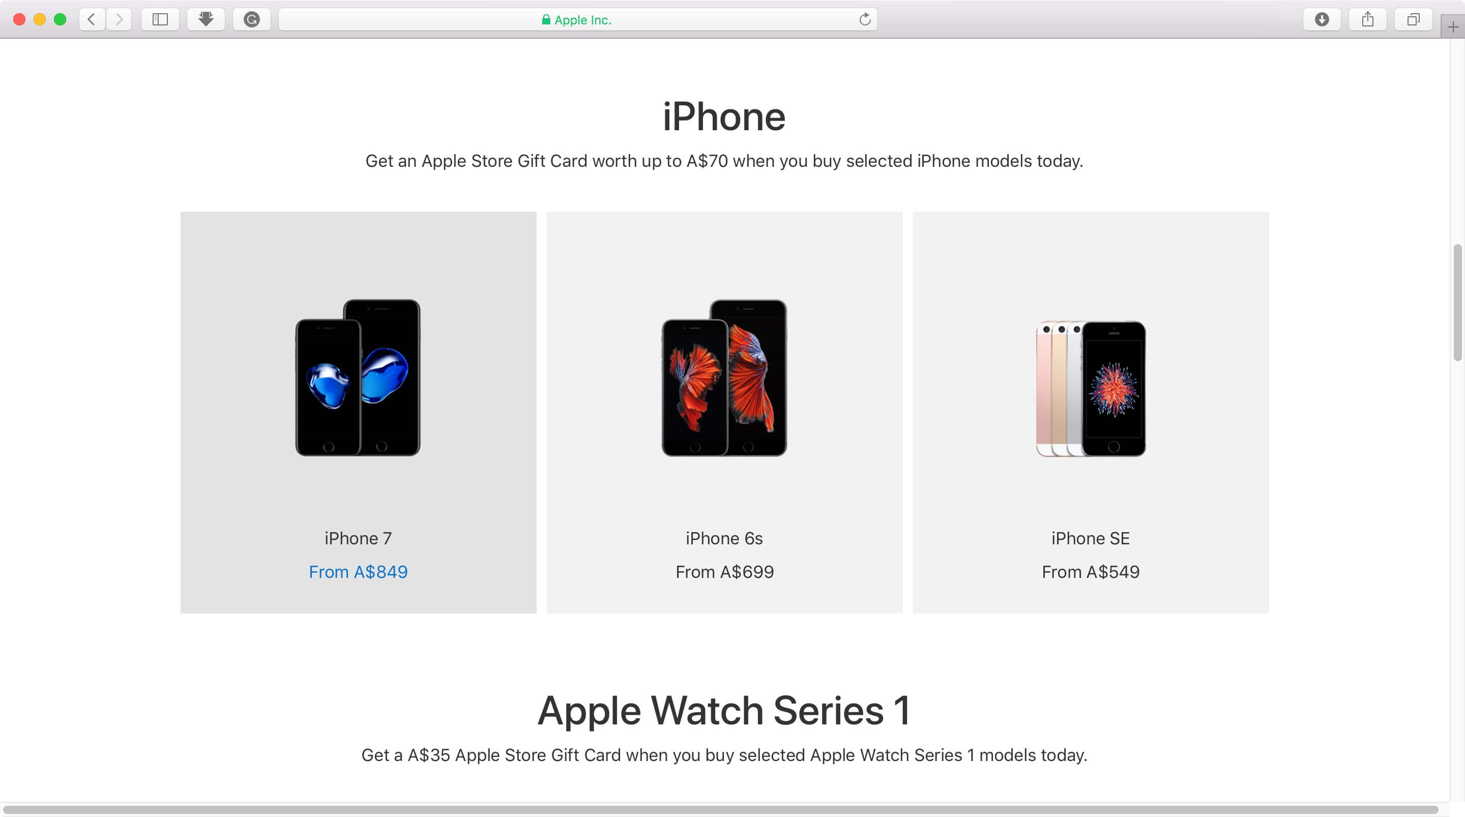Select the iPhone 7 product image
This screenshot has width=1465, height=817.
pos(358,378)
